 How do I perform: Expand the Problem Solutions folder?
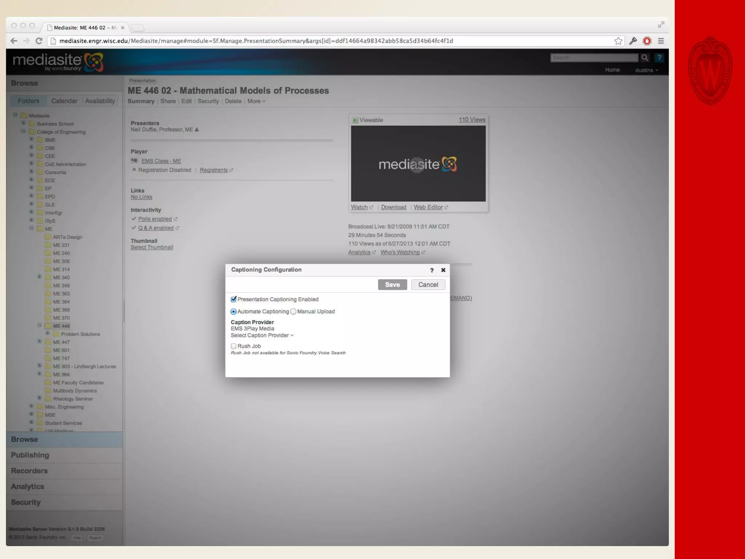[x=47, y=333]
